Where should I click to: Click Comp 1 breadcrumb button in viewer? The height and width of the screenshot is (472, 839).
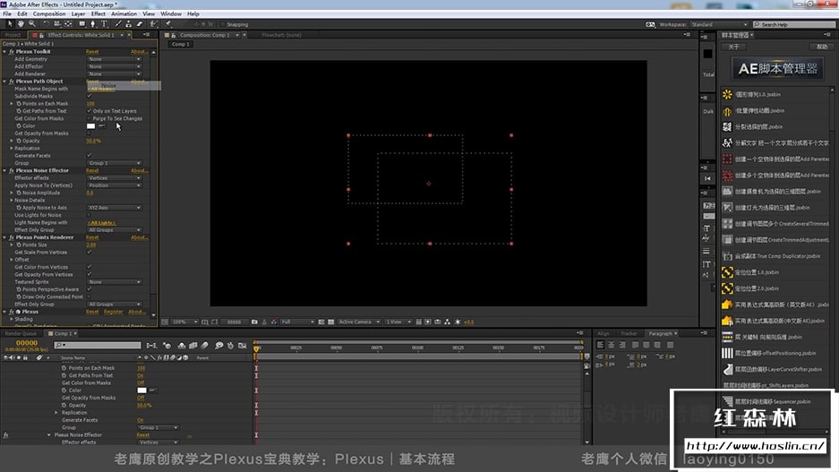[181, 45]
